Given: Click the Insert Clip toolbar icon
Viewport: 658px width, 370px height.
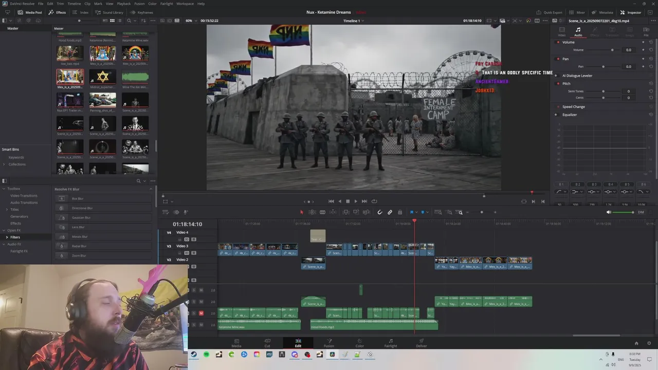Looking at the screenshot, I should point(346,212).
